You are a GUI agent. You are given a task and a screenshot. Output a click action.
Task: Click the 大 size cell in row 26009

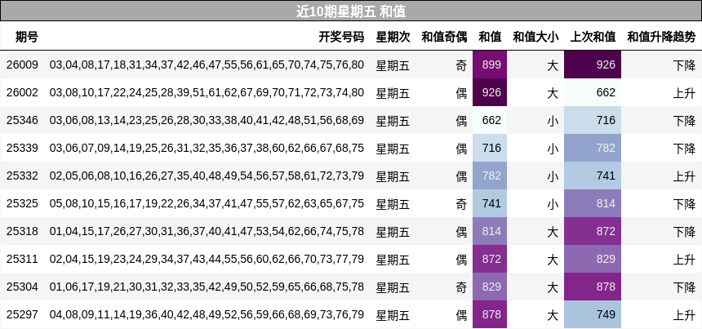click(553, 65)
